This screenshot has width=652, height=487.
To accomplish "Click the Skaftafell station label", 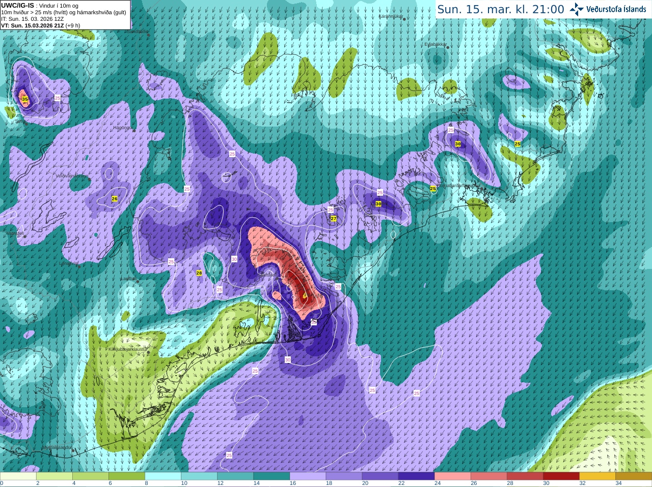I will click(268, 275).
